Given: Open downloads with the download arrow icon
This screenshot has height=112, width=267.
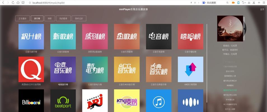Looking at the screenshot, I should coord(249,3).
